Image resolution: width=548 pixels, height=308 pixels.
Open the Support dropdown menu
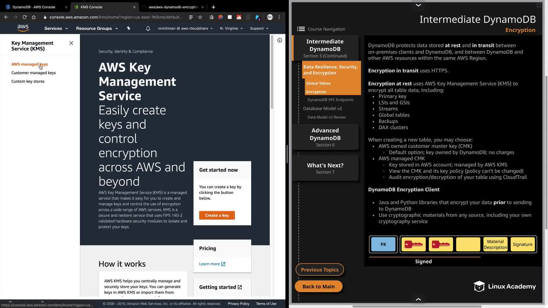pyautogui.click(x=259, y=29)
